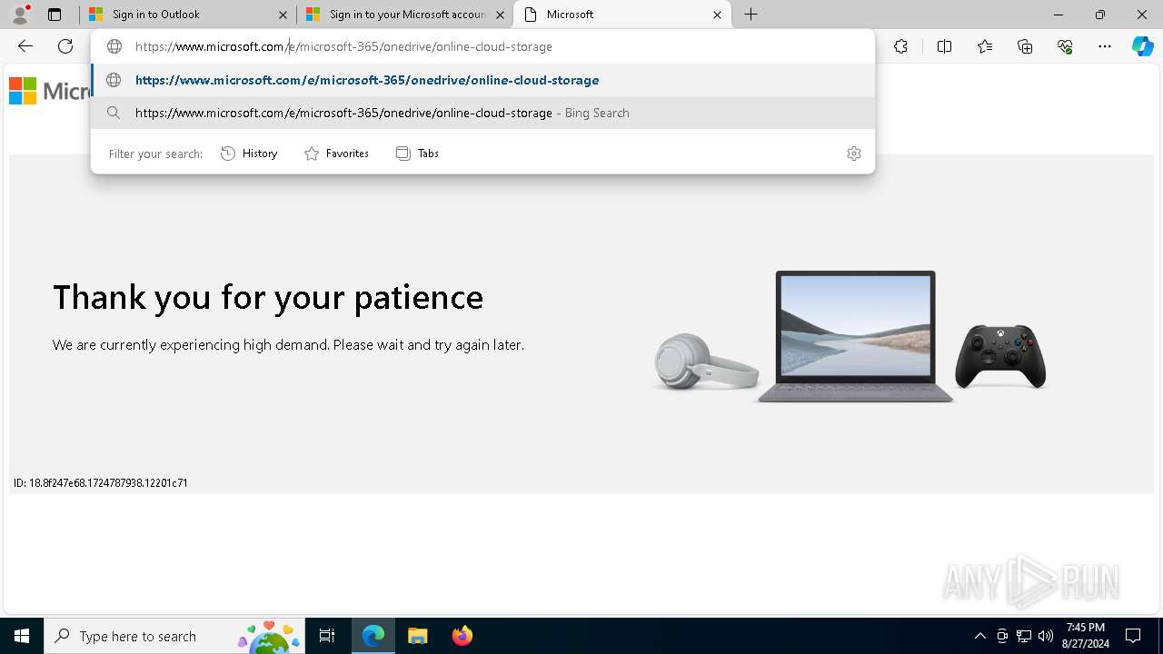Open the notifications action center
The image size is (1163, 654).
tap(1133, 636)
